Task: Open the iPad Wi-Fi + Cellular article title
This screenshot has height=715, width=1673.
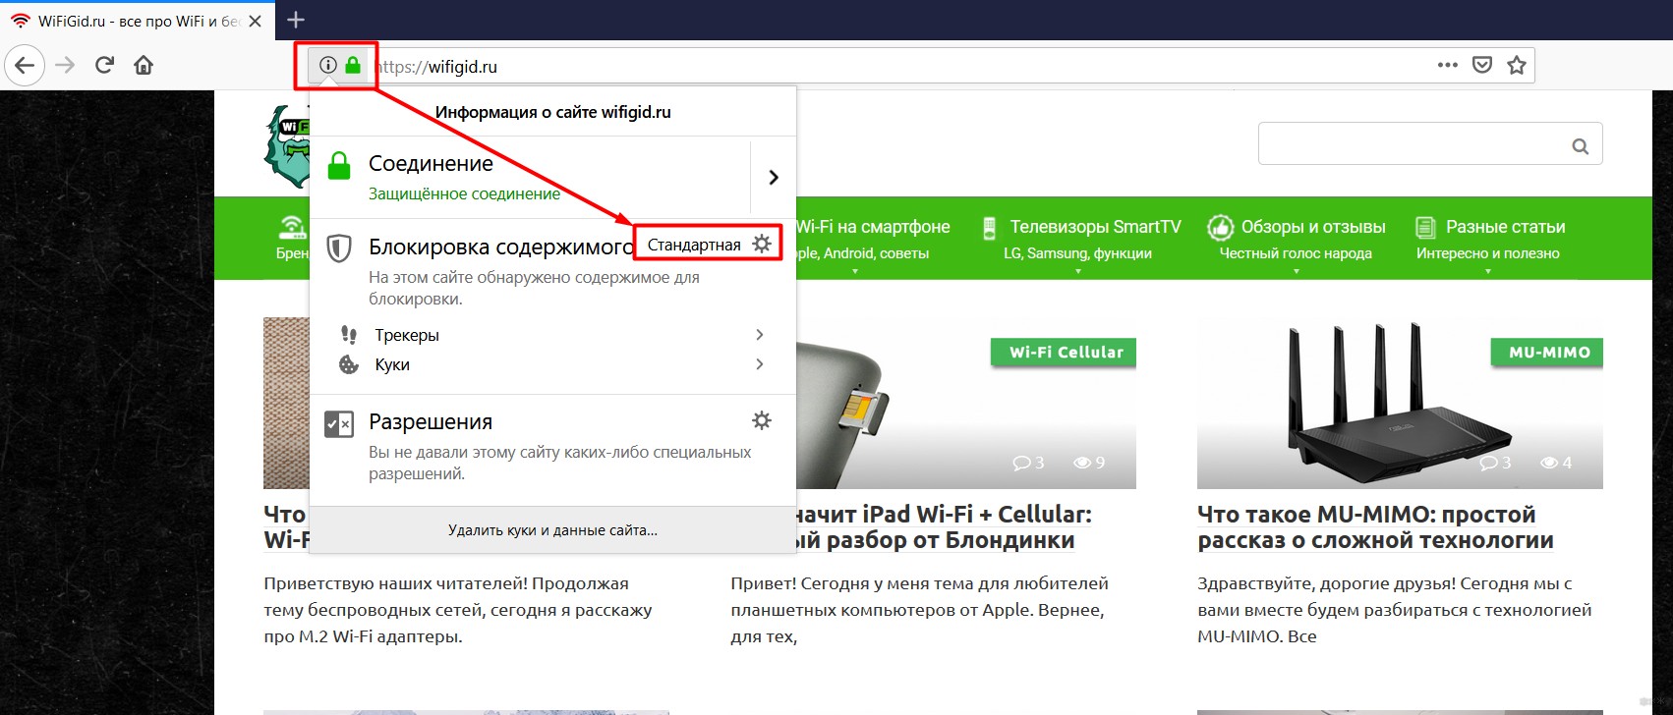Action: (944, 527)
